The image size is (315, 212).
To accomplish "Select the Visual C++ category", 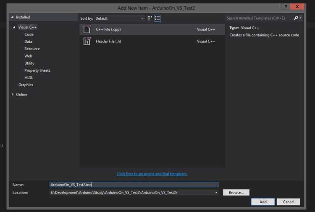I will 27,27.
